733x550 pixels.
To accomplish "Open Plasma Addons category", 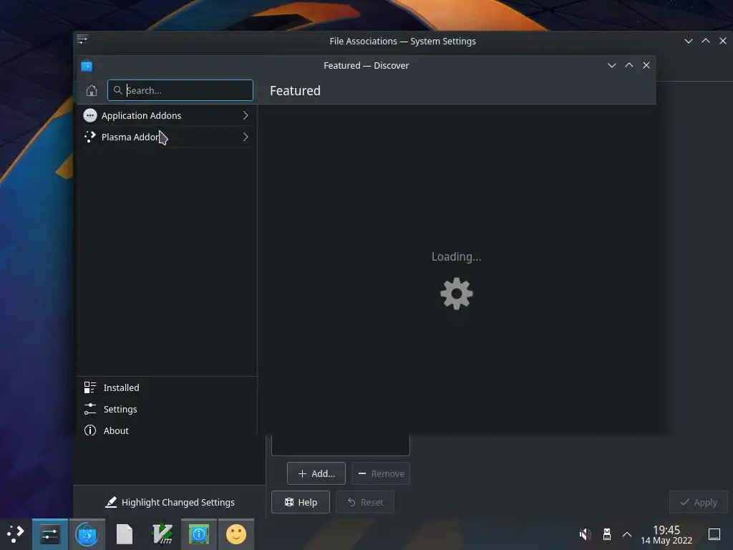I will point(166,137).
